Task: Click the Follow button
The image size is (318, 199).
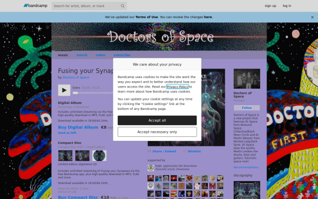Action: (247, 108)
